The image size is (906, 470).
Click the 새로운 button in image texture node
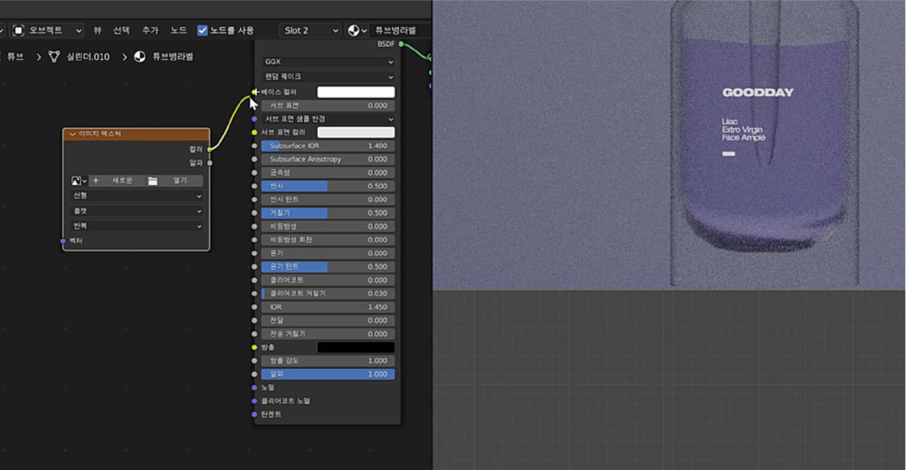pyautogui.click(x=116, y=181)
